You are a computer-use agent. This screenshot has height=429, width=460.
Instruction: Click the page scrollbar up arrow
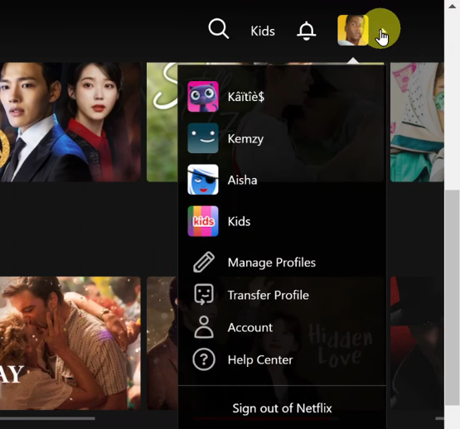click(x=452, y=7)
